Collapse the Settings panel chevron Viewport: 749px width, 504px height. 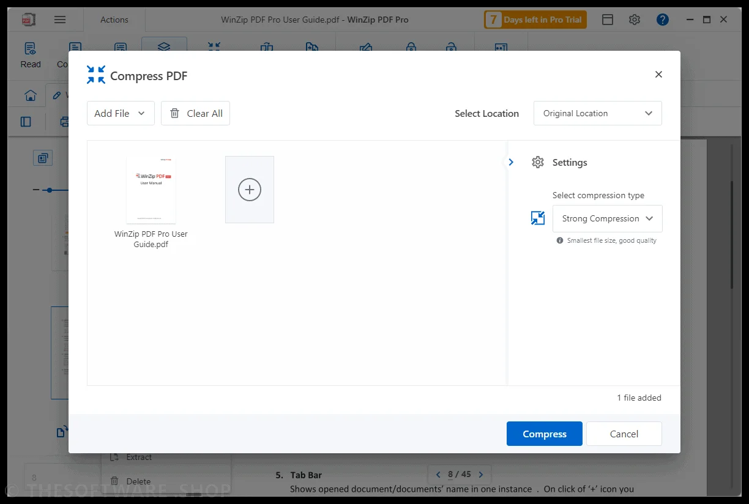511,162
